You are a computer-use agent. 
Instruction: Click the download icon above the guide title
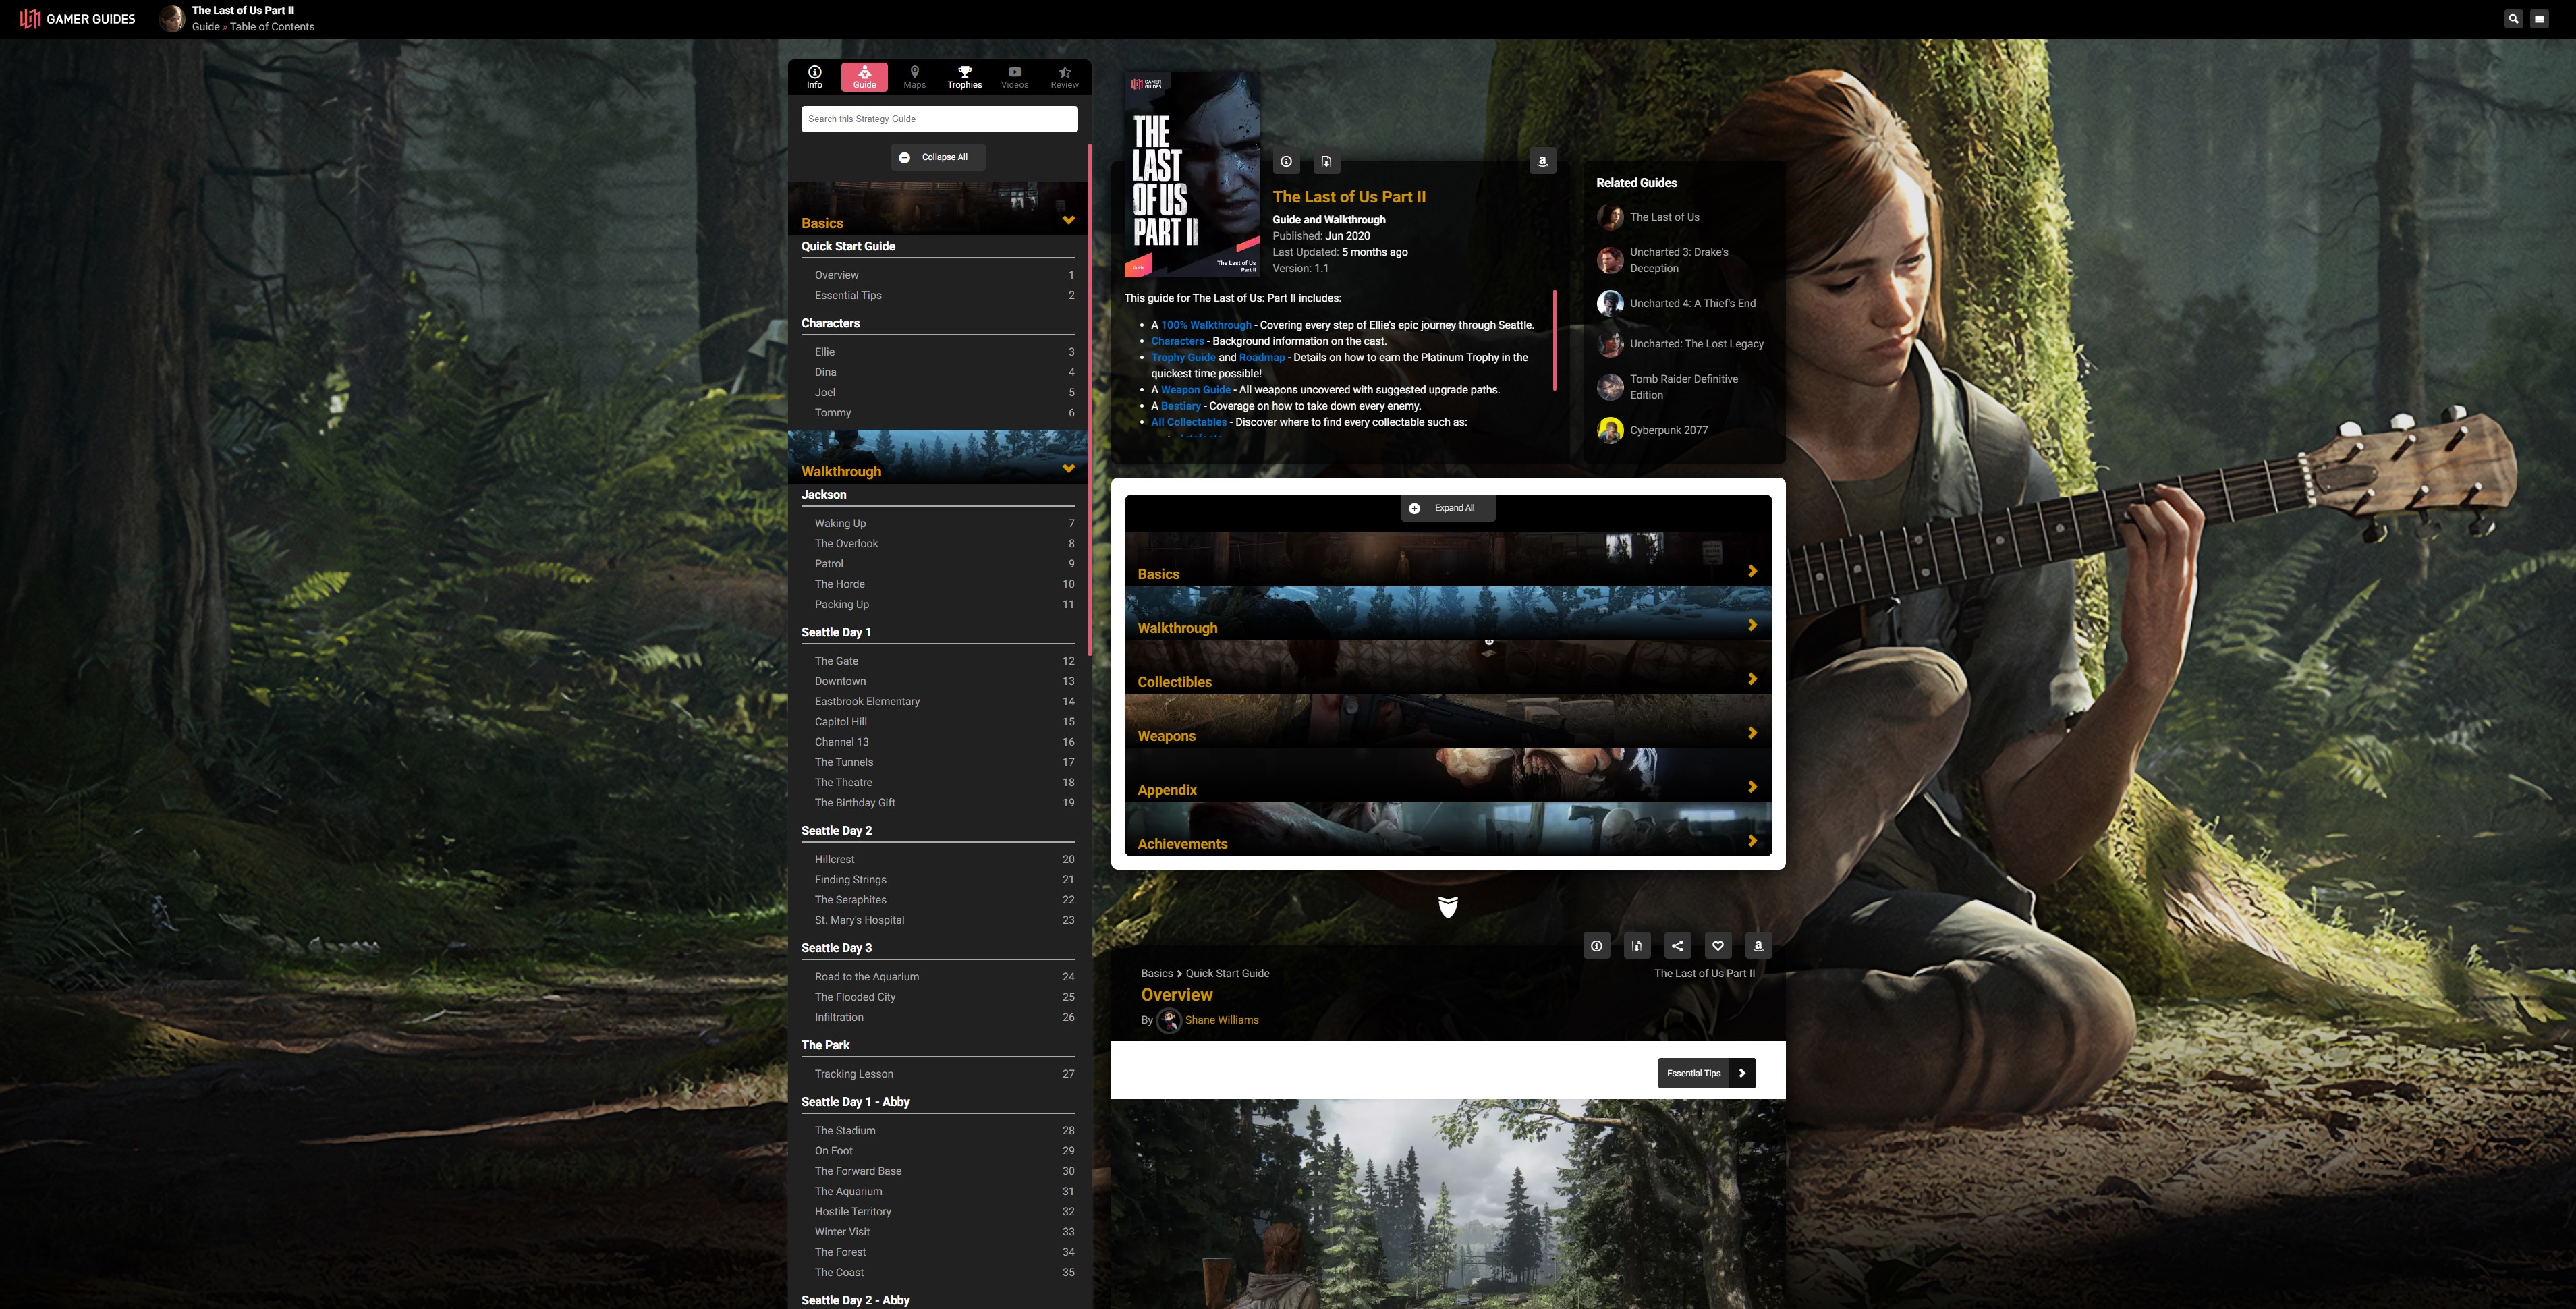(x=1326, y=161)
